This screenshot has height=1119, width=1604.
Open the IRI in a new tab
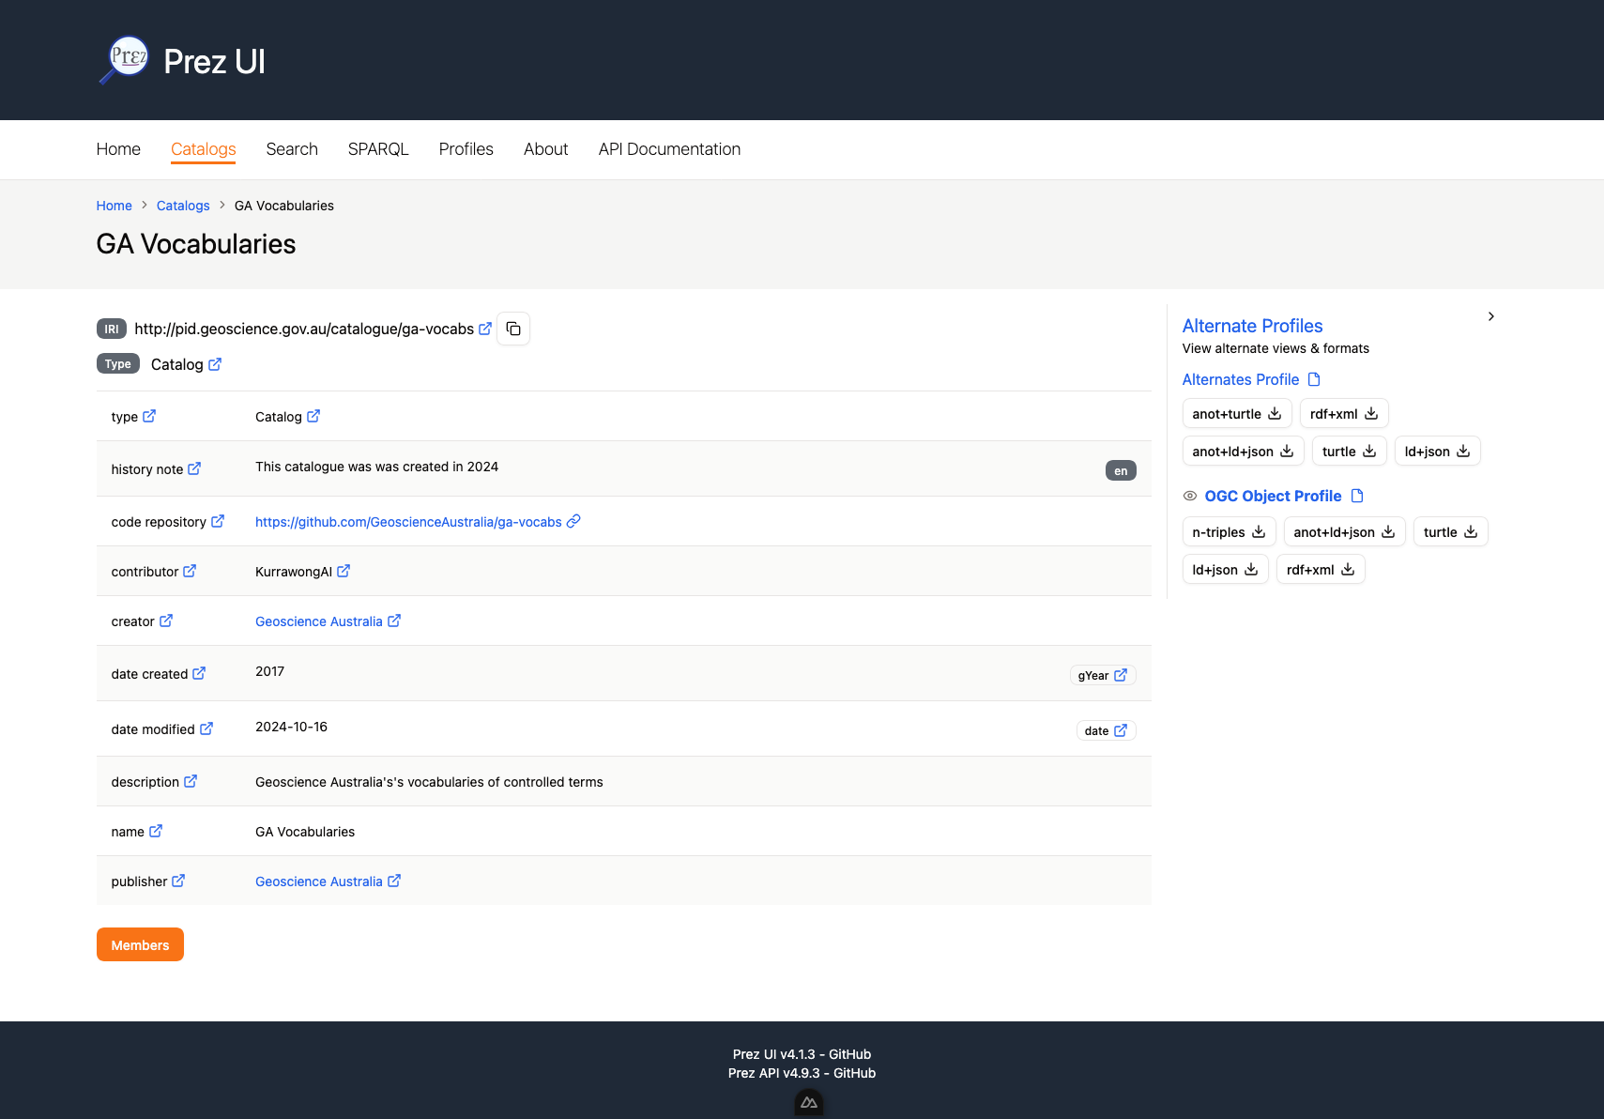click(x=484, y=329)
